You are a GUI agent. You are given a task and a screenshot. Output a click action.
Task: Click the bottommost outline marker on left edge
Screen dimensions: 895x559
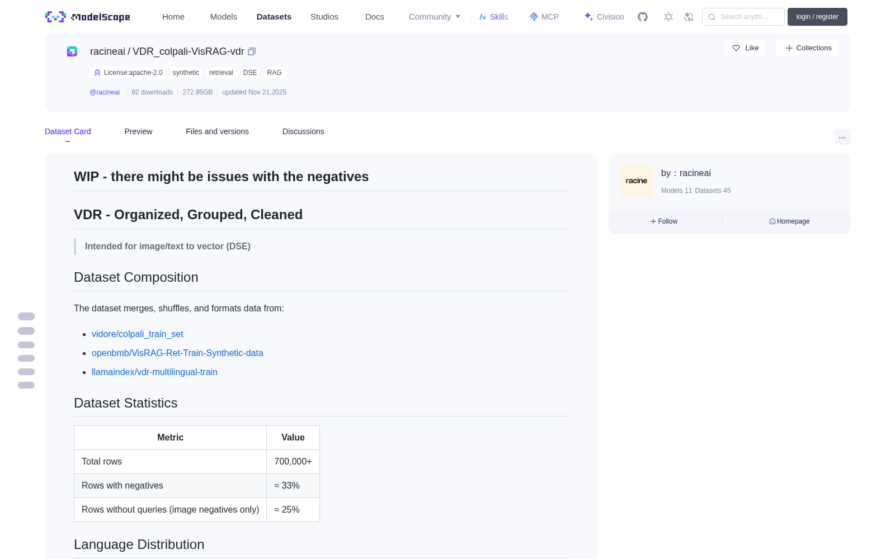coord(26,385)
